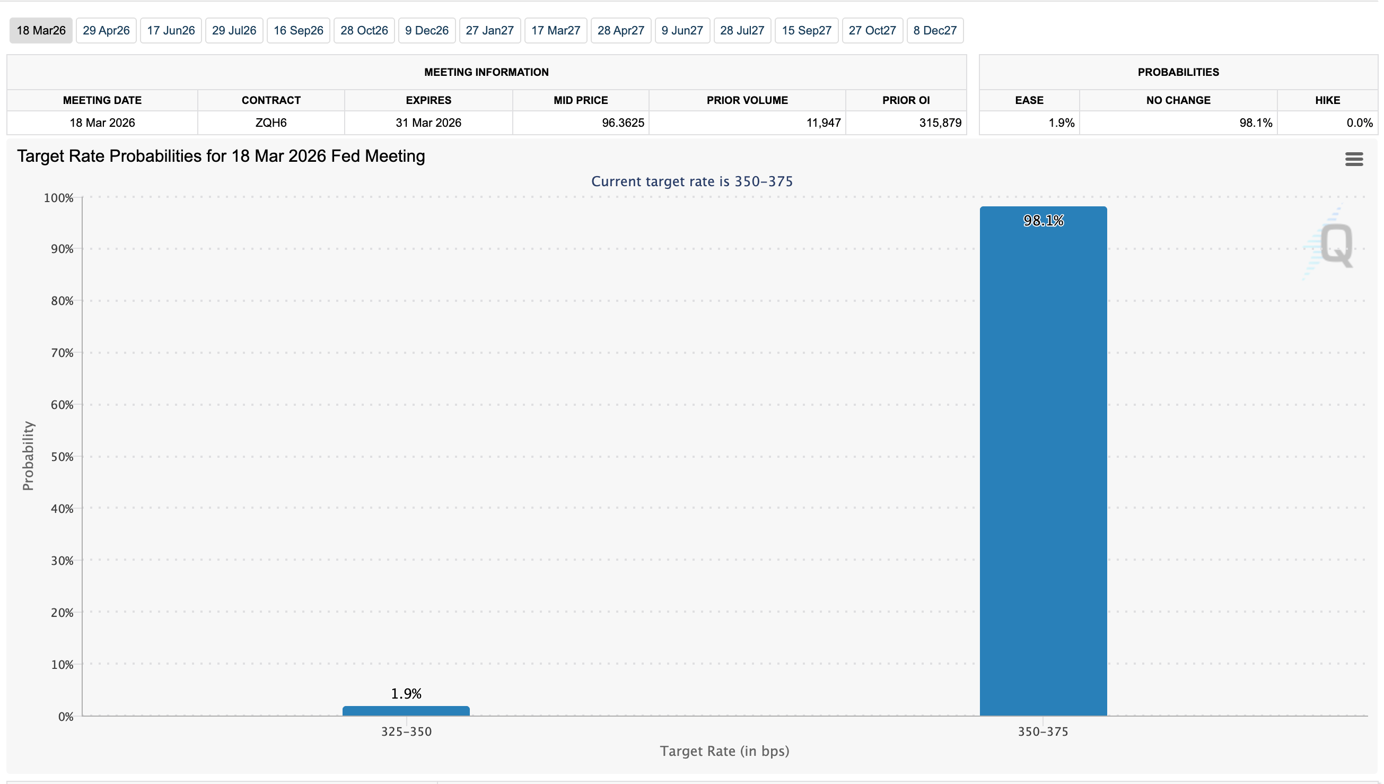Open the 27 Oct27 meeting tab

click(872, 31)
